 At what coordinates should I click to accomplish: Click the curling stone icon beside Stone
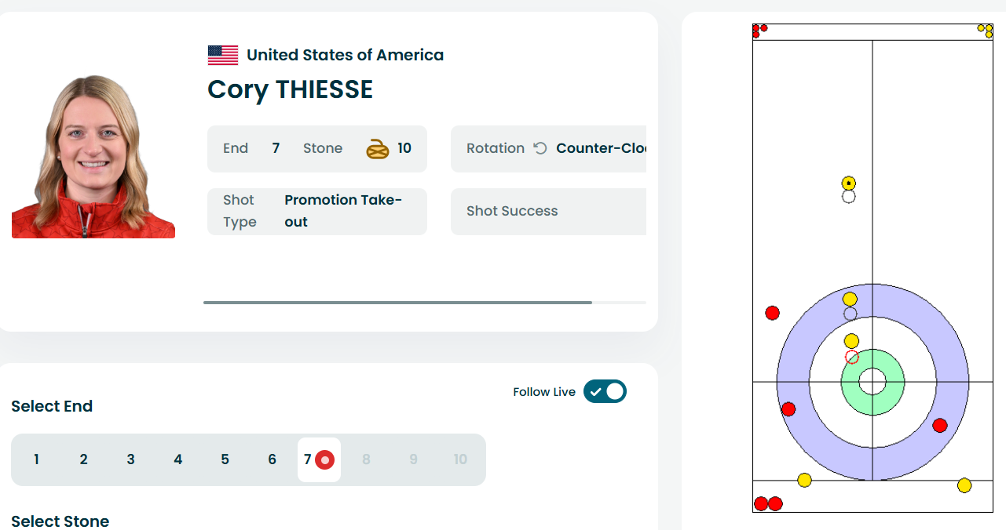[378, 148]
